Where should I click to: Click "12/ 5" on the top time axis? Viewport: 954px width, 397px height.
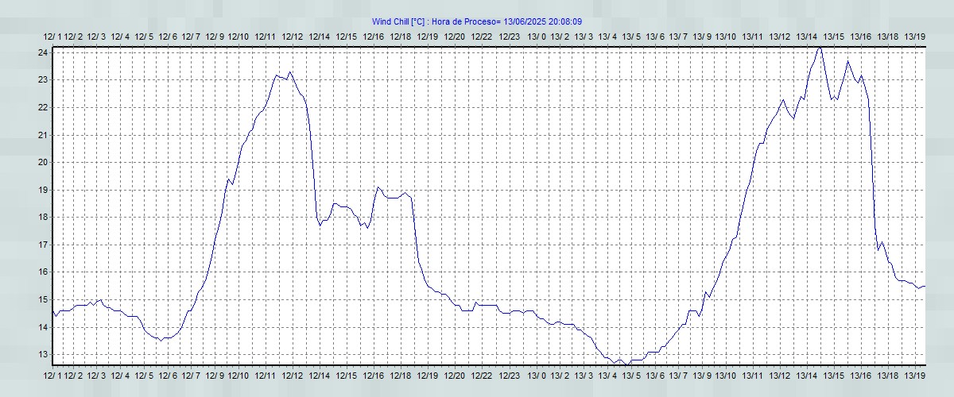pyautogui.click(x=144, y=37)
